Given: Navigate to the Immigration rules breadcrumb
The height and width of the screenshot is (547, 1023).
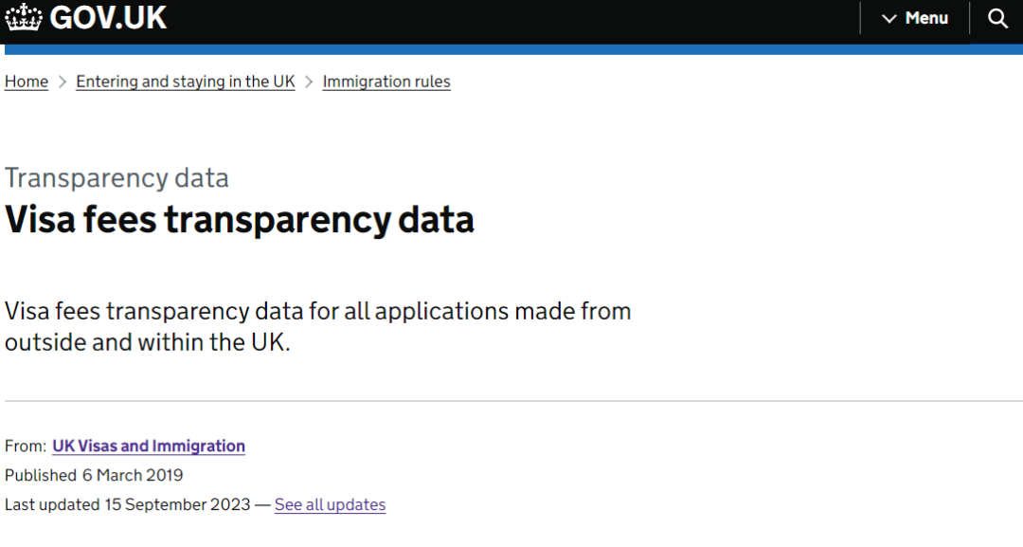Looking at the screenshot, I should 386,82.
